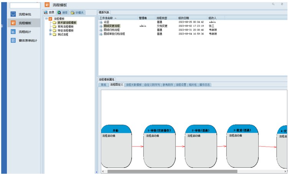Screen dimensions: 288x174
Task: Switch to the 搜索 tab
Action: point(62,13)
